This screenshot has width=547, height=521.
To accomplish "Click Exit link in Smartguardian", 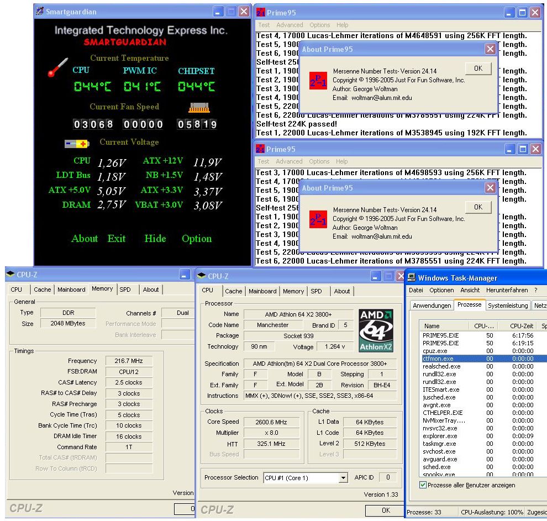I will point(117,239).
